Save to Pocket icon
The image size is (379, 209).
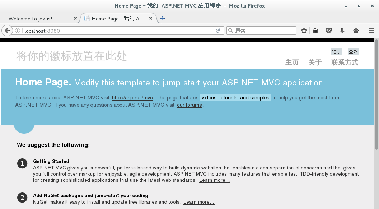(329, 31)
